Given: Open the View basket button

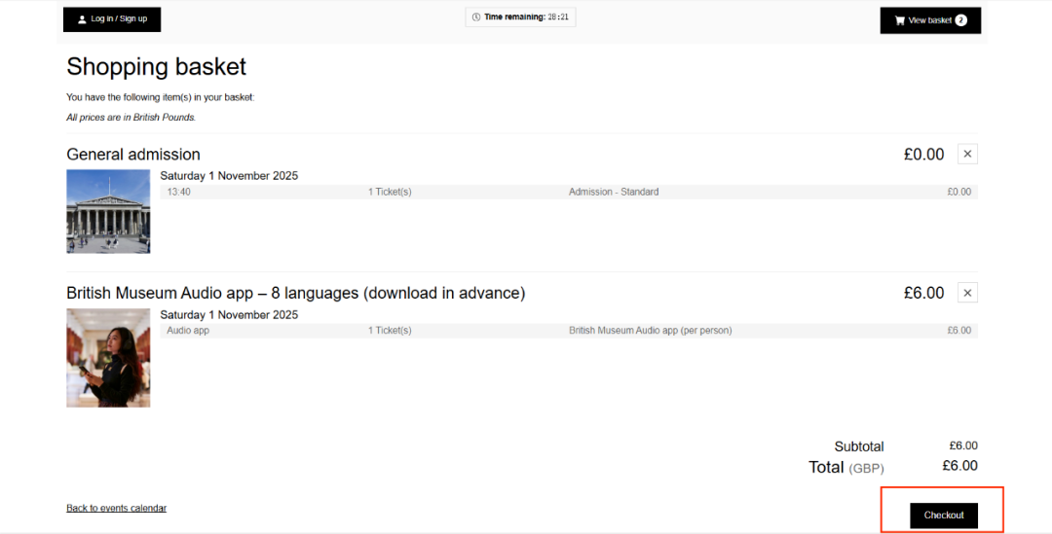Looking at the screenshot, I should click(929, 20).
